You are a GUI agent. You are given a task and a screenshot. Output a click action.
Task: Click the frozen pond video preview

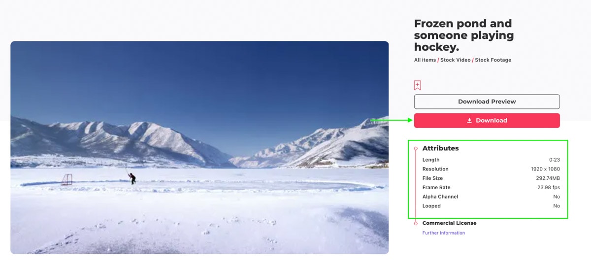[x=199, y=147]
